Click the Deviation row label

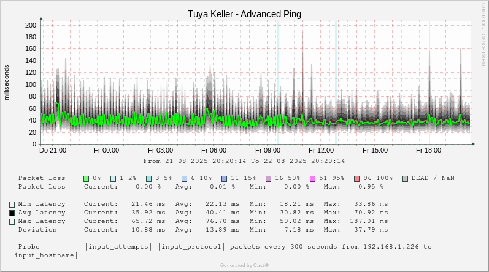37,230
